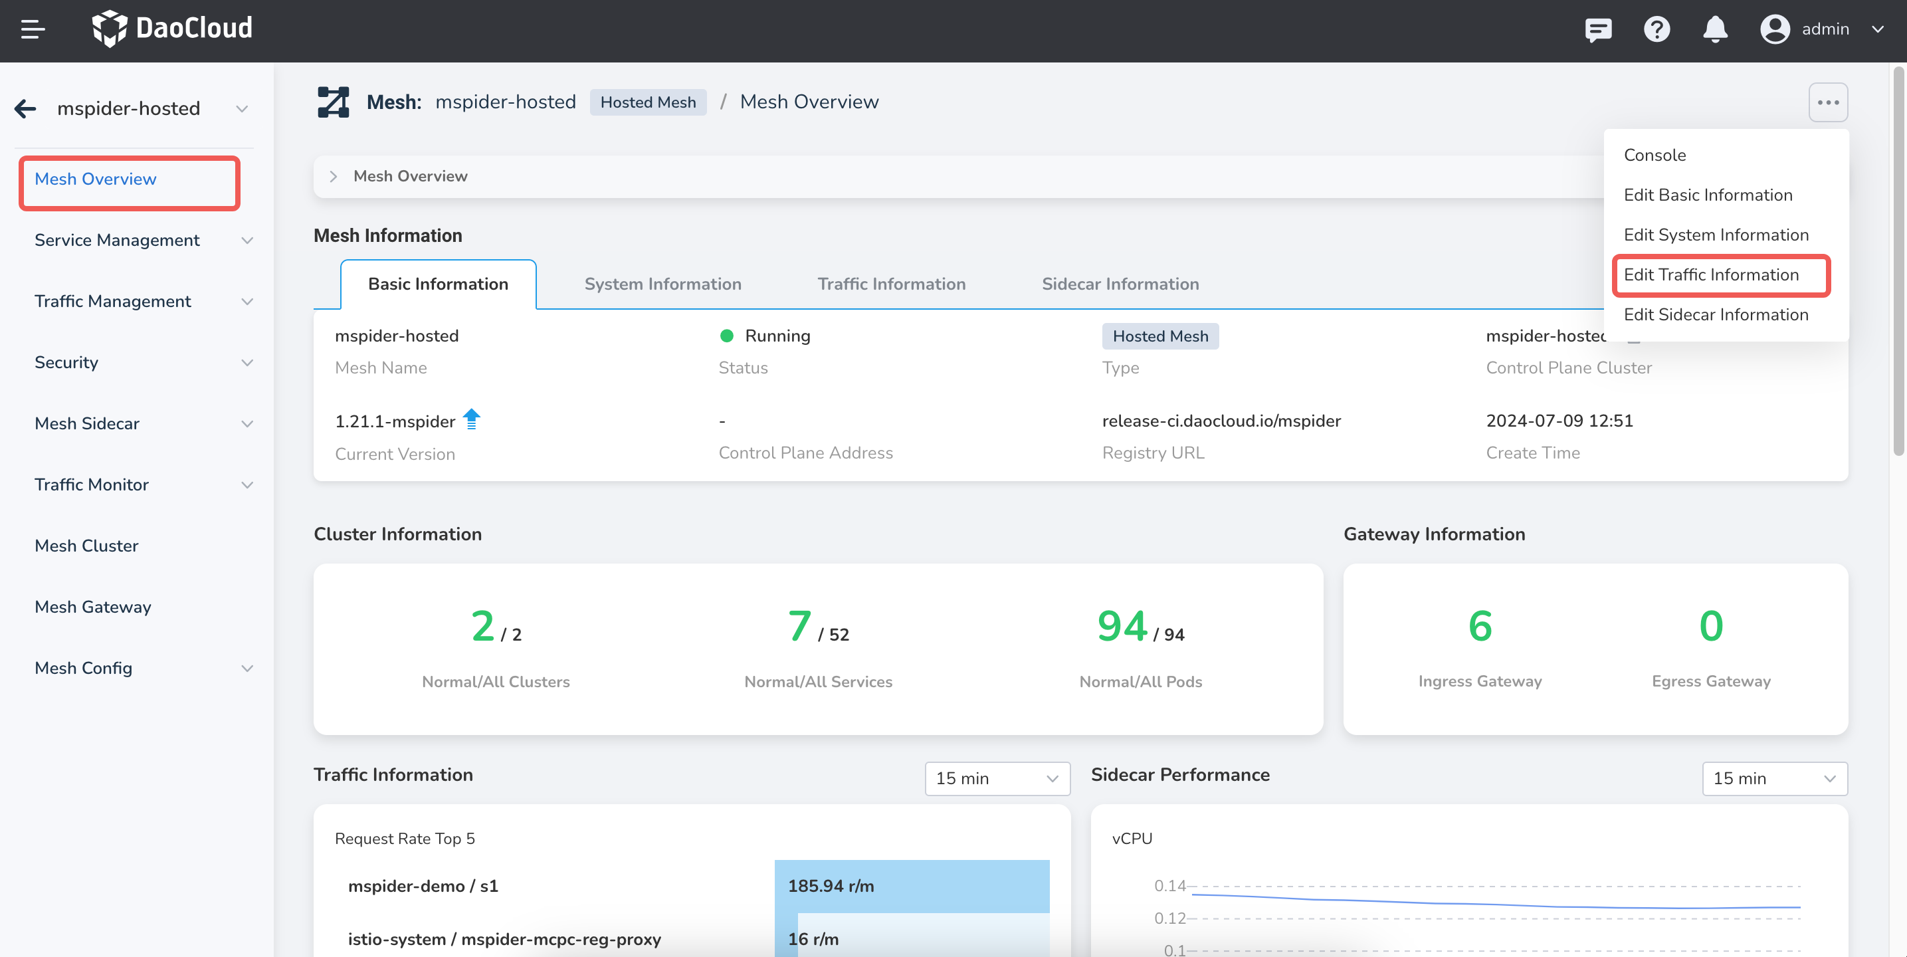This screenshot has height=957, width=1907.
Task: Click the back arrow beside mspider-hosted
Action: 26,109
